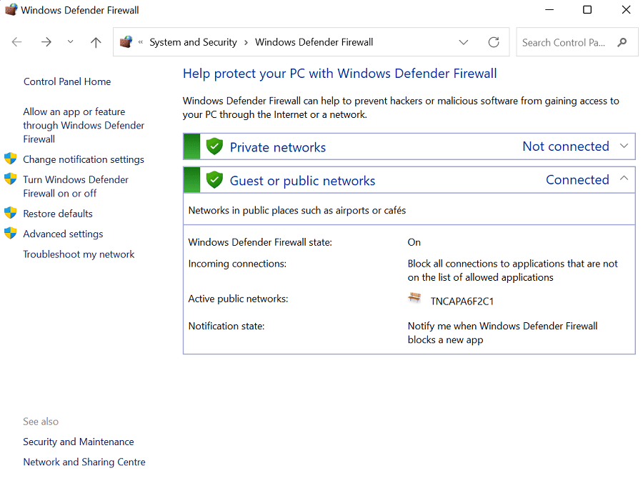Open the address bar history dropdown
The height and width of the screenshot is (478, 643).
(x=464, y=42)
